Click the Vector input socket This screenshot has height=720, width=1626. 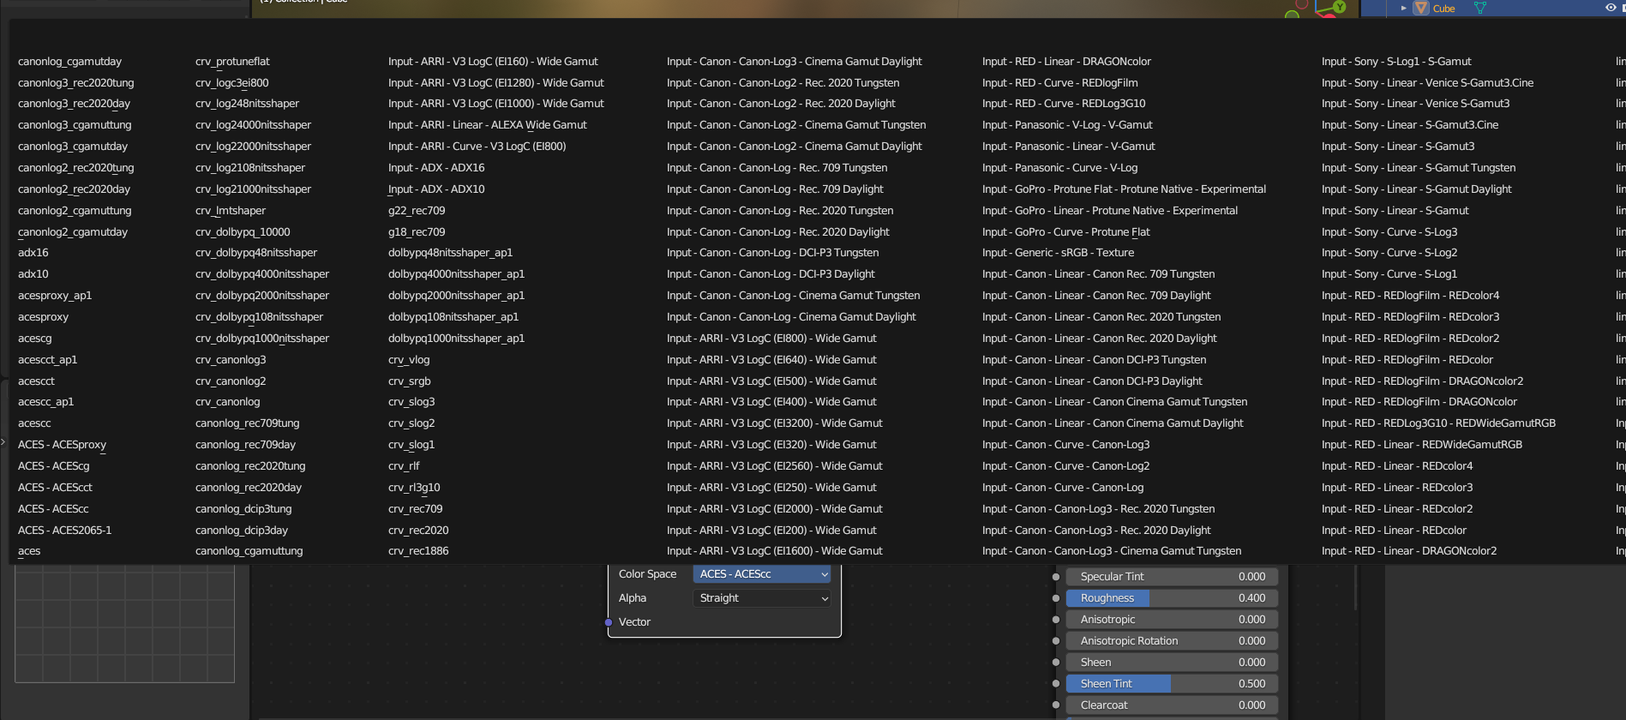pos(609,622)
